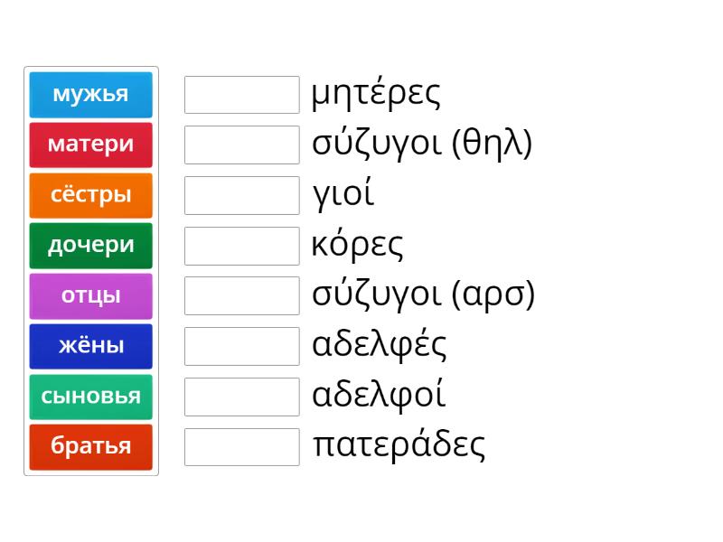The image size is (723, 542).
Task: Click the Greek word πατεράδες
Action: click(x=399, y=445)
